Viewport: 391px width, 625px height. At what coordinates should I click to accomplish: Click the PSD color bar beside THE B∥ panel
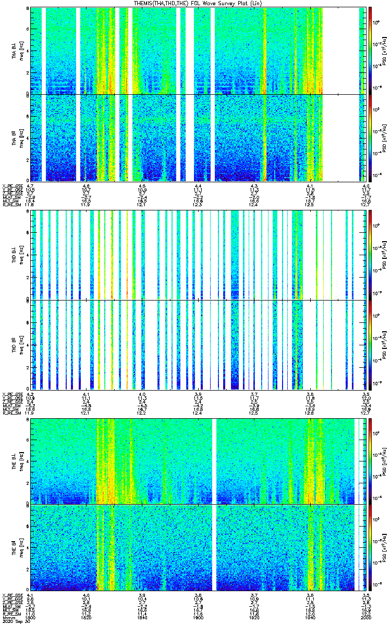click(x=370, y=547)
